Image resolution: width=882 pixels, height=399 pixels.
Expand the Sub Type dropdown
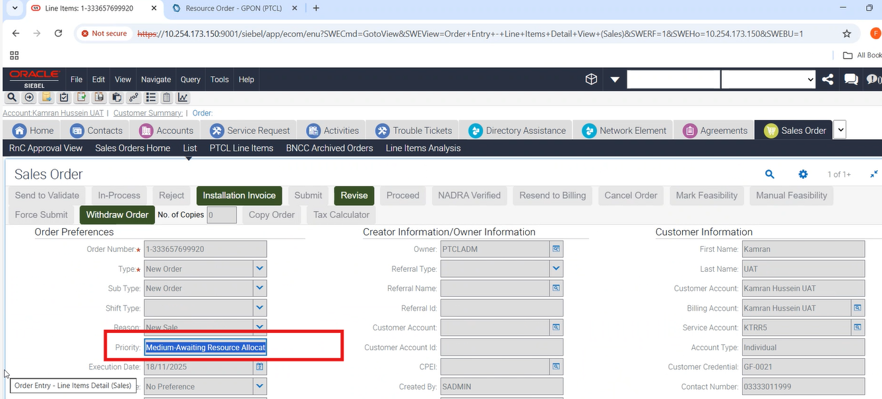click(x=260, y=288)
